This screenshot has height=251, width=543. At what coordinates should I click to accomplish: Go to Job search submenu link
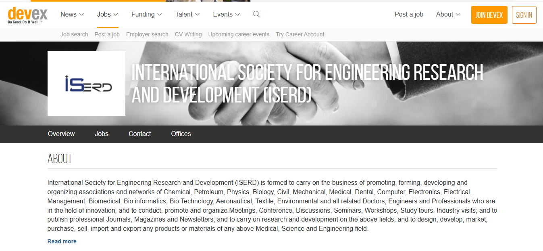(74, 34)
